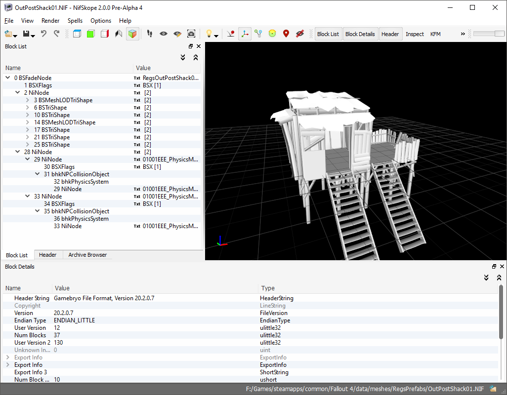Expand the second Export Info row
This screenshot has height=395, width=507.
click(8, 365)
